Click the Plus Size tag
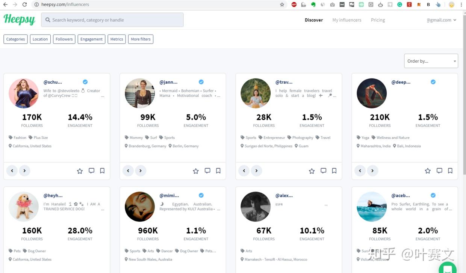Viewport: 466px width, 273px height. 38,137
